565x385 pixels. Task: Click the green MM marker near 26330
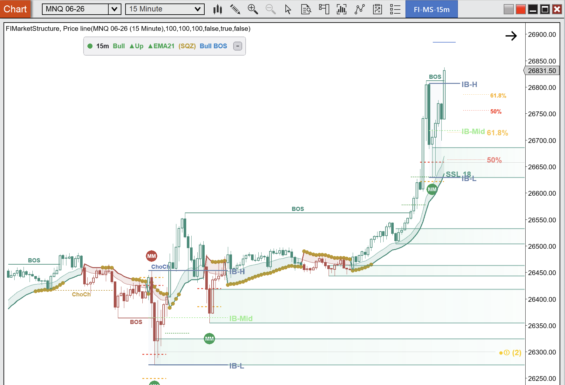tap(209, 339)
